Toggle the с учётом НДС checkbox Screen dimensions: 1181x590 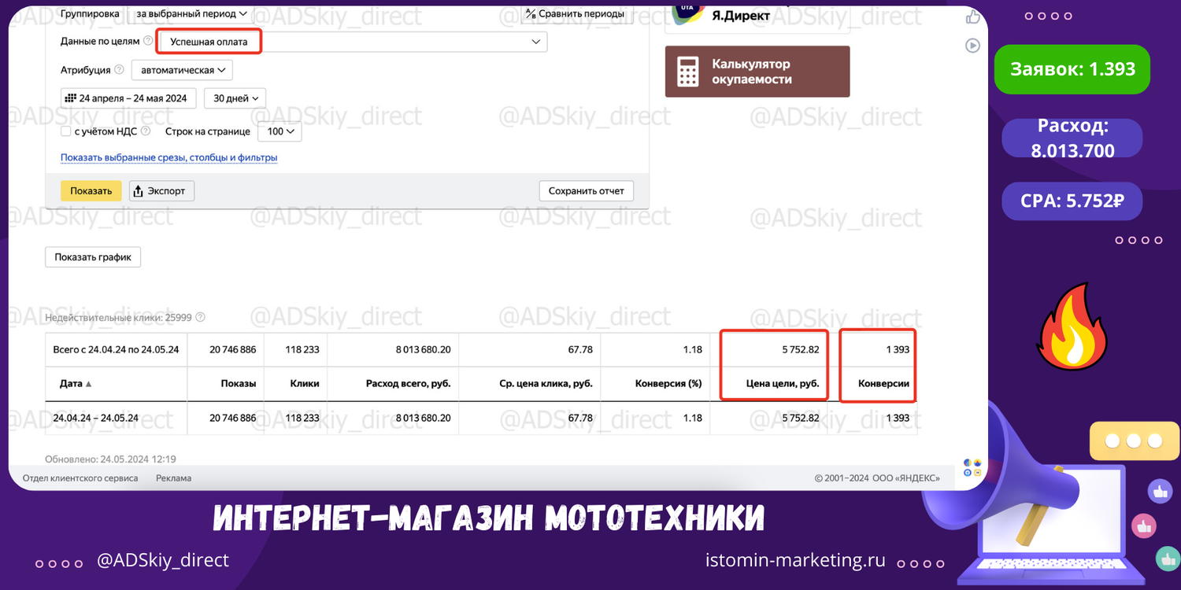(66, 131)
